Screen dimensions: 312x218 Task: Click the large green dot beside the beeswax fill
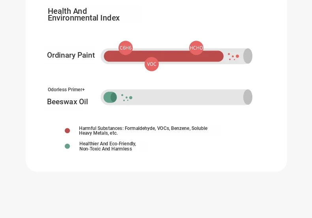(131, 98)
